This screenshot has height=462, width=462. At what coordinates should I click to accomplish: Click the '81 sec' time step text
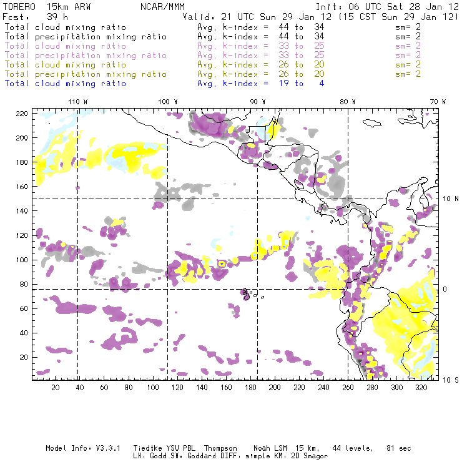coord(399,448)
